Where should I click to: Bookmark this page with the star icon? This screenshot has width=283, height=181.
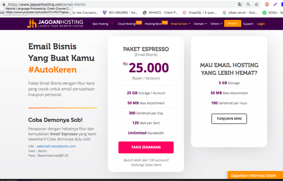(256, 4)
